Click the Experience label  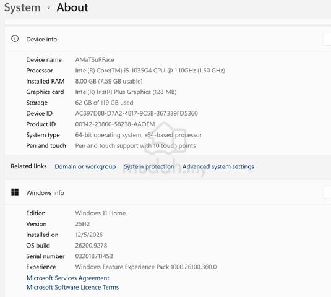point(41,267)
